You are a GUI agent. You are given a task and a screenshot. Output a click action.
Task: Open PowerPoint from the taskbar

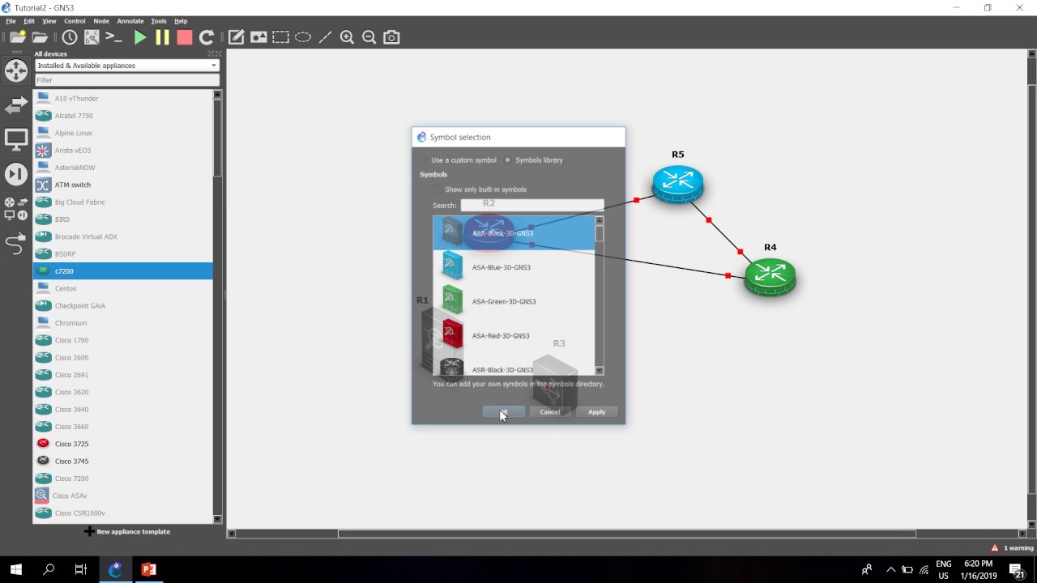[x=148, y=569]
